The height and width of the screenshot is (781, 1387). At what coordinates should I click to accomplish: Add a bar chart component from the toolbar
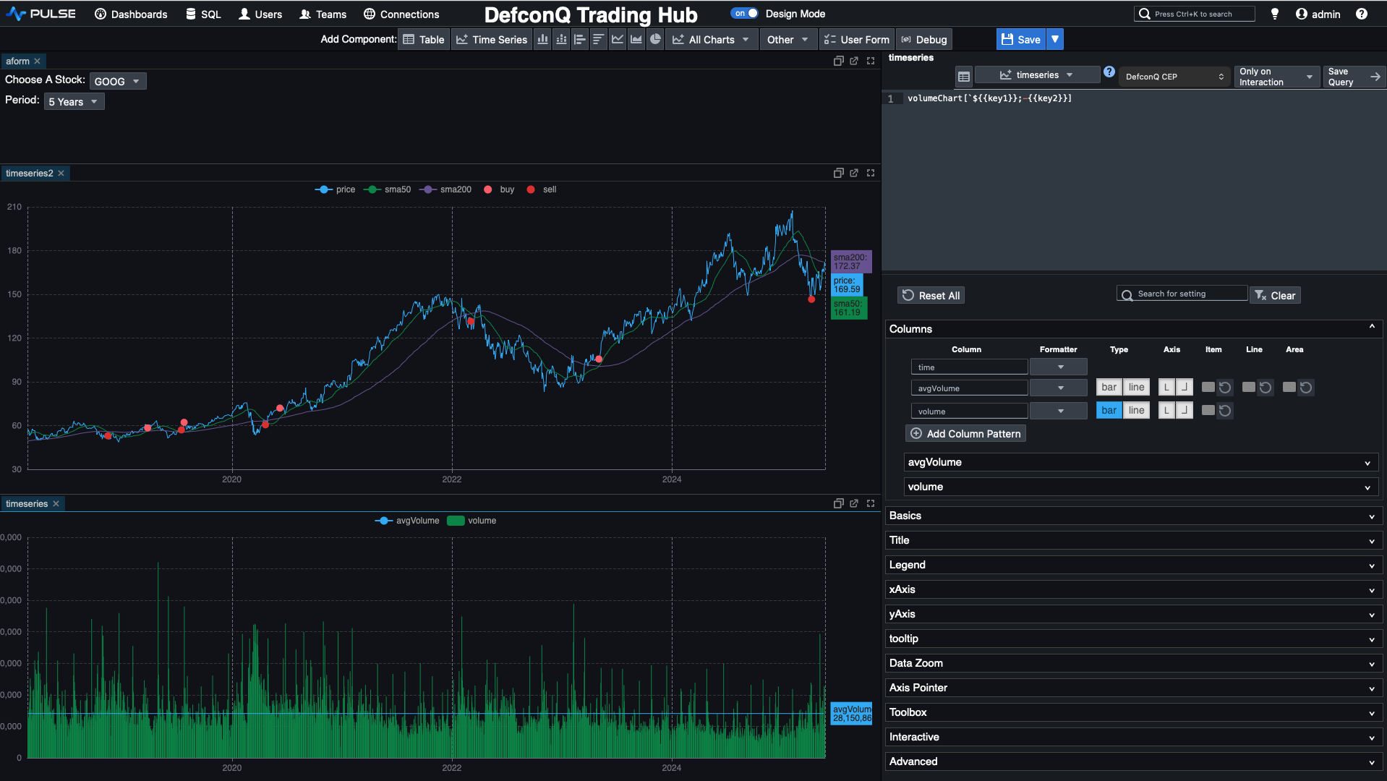pyautogui.click(x=542, y=40)
